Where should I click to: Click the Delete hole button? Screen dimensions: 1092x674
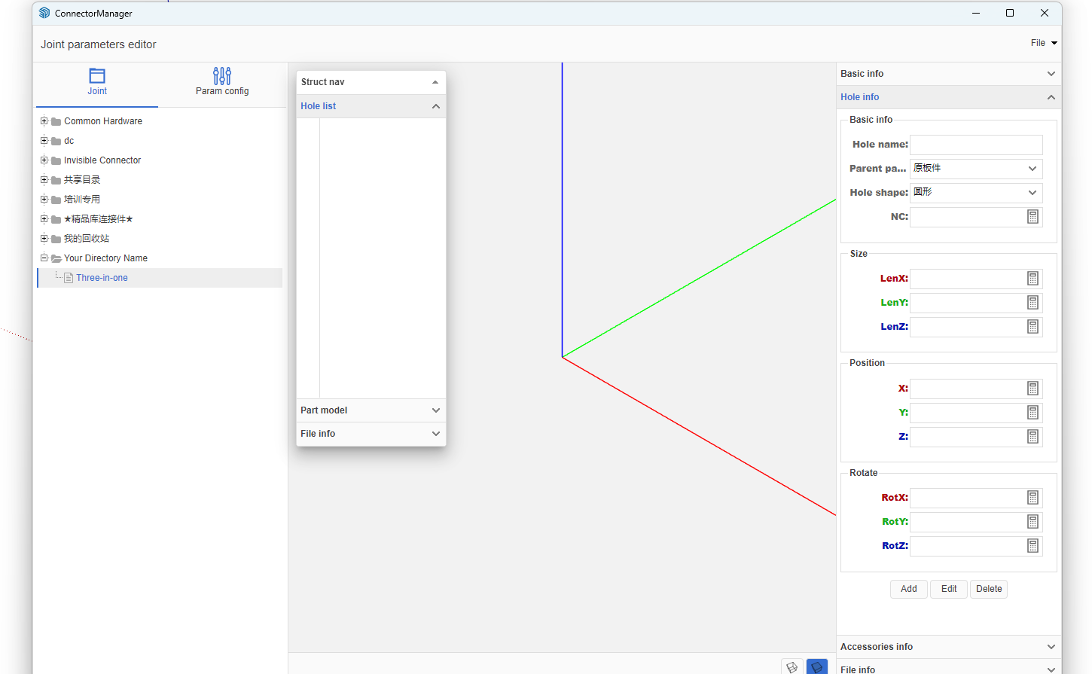point(988,589)
